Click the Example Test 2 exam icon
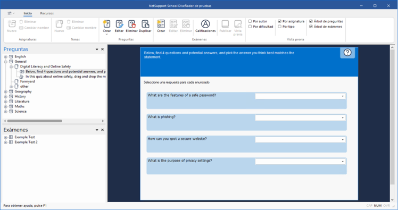Screen dimensions: 398x210 (x=11, y=142)
